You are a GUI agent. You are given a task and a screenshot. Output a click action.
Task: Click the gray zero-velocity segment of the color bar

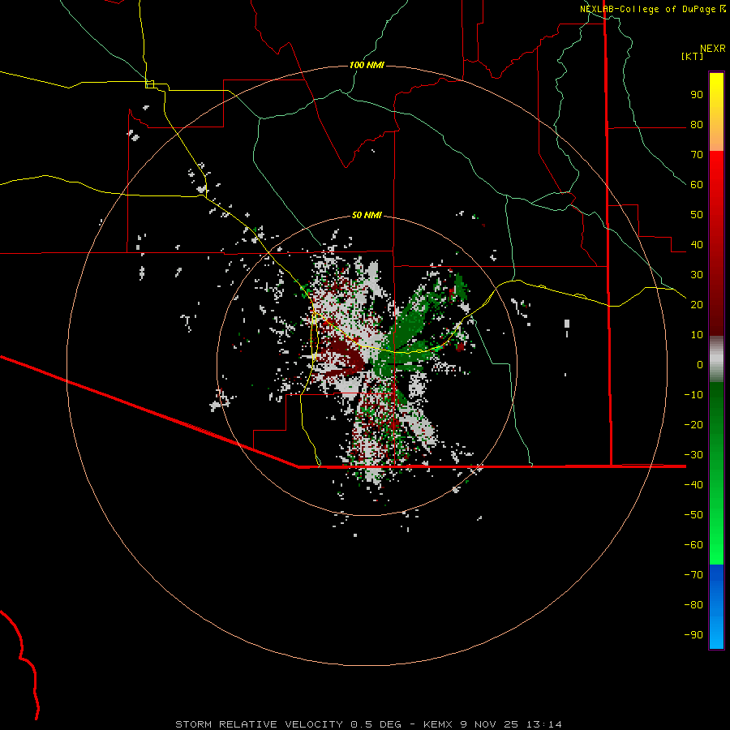coord(716,359)
